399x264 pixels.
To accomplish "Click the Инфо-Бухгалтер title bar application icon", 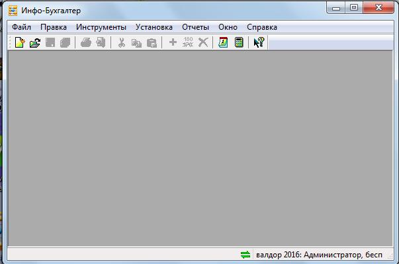I will (x=13, y=11).
